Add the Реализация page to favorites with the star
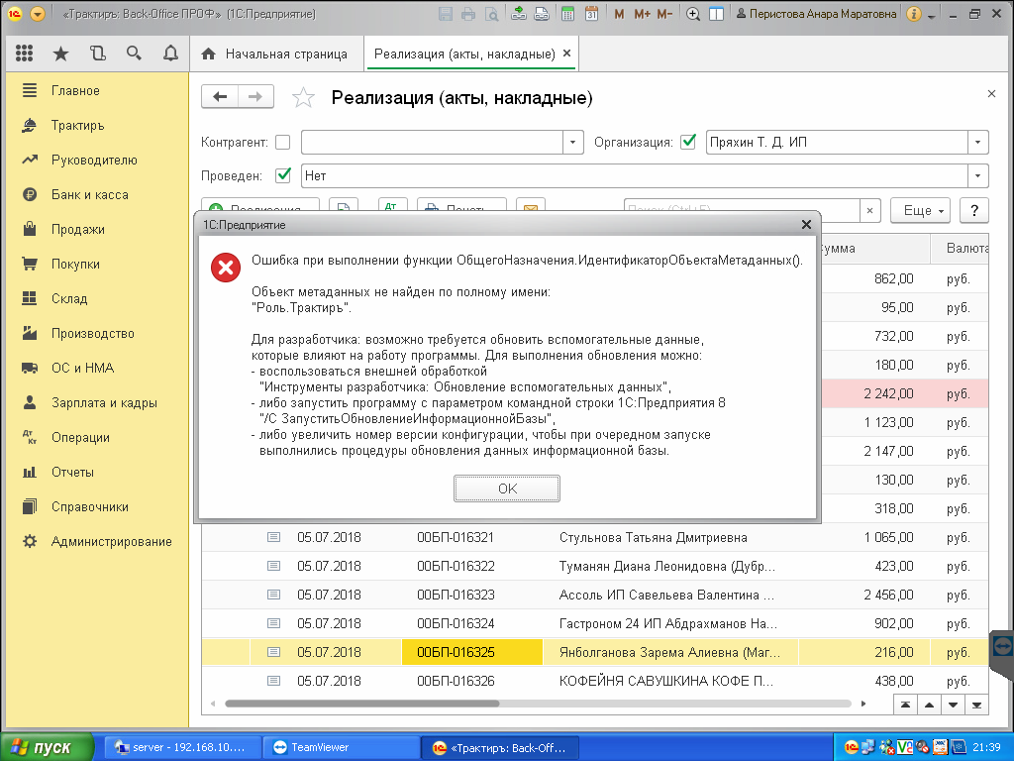Viewport: 1014px width, 761px height. [303, 97]
